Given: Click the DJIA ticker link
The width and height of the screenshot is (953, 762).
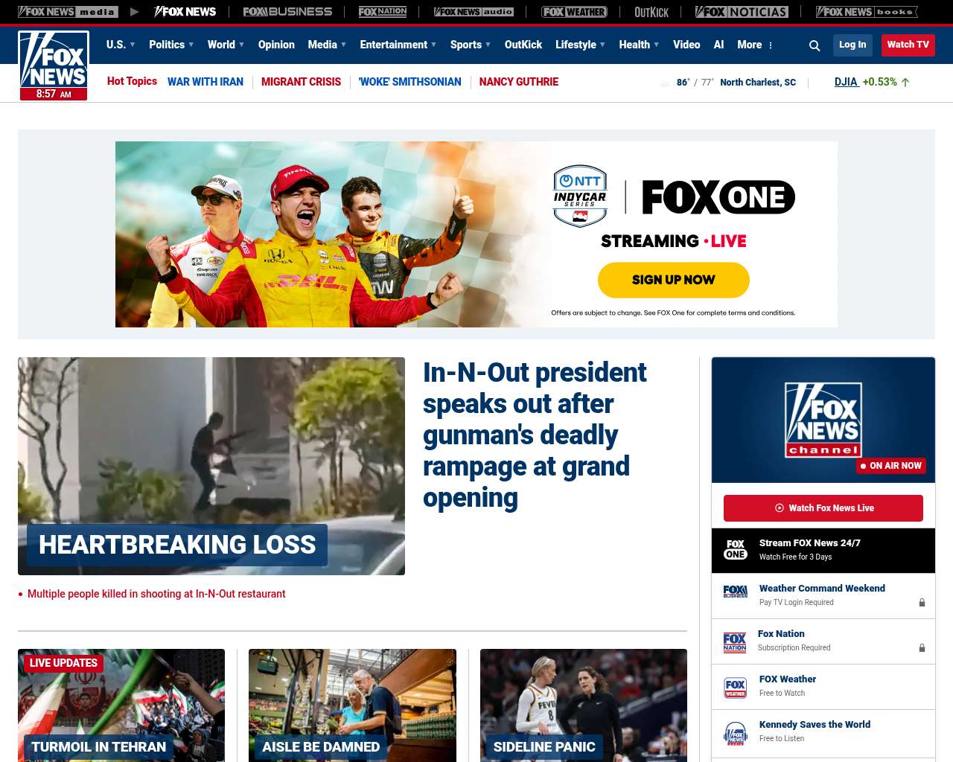Looking at the screenshot, I should 846,82.
